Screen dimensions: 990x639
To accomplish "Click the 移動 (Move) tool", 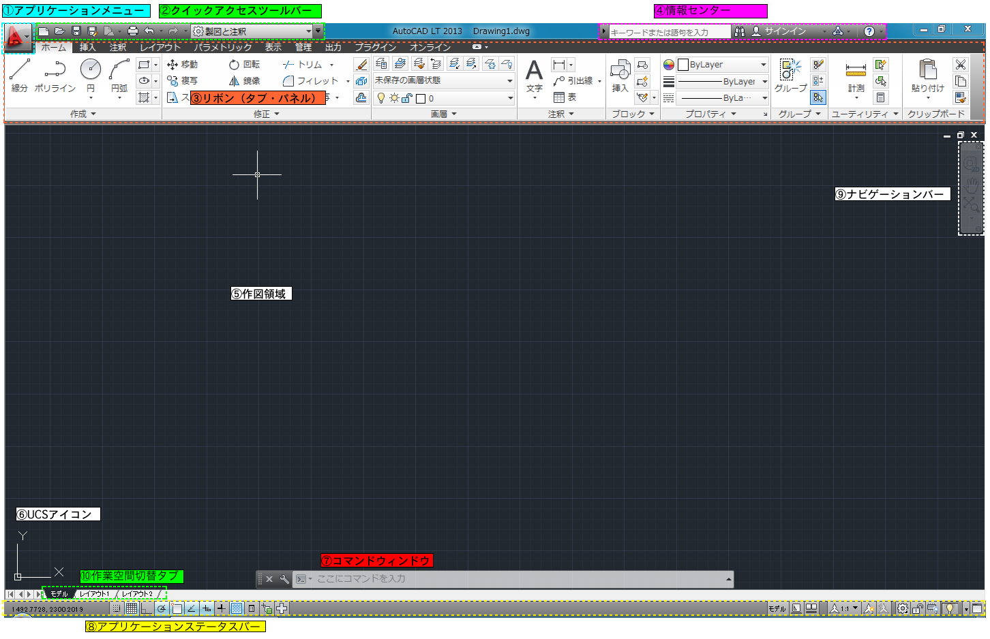I will pos(182,65).
